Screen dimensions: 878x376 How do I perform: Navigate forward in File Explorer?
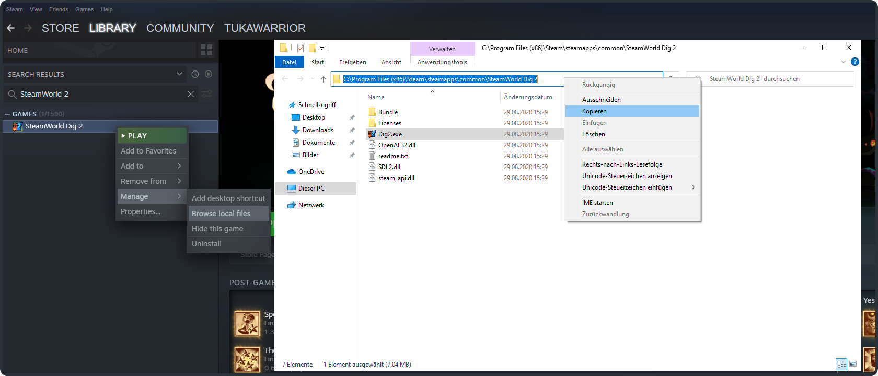(x=300, y=79)
